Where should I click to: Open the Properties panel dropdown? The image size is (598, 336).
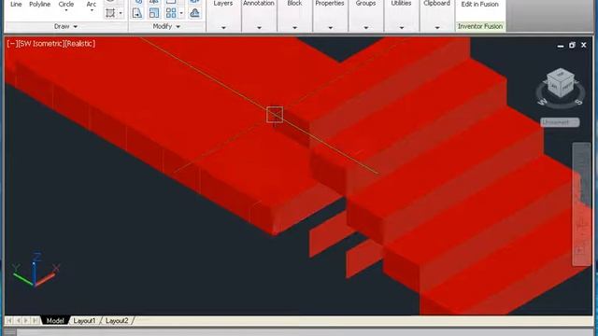330,27
